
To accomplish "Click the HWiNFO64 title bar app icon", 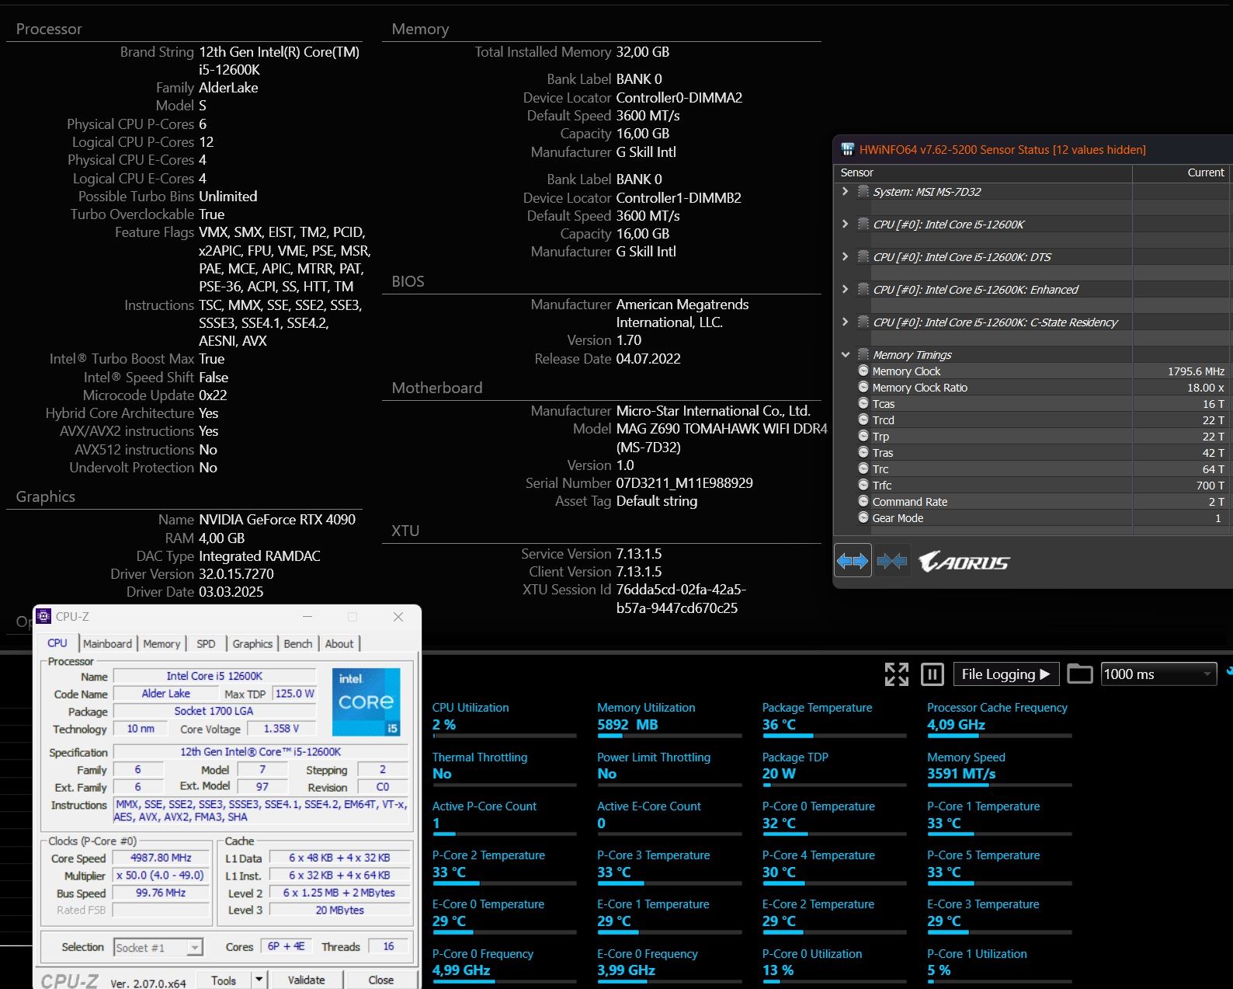I will (x=847, y=149).
